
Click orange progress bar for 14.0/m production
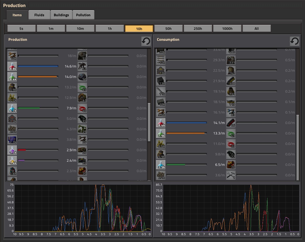pos(38,77)
